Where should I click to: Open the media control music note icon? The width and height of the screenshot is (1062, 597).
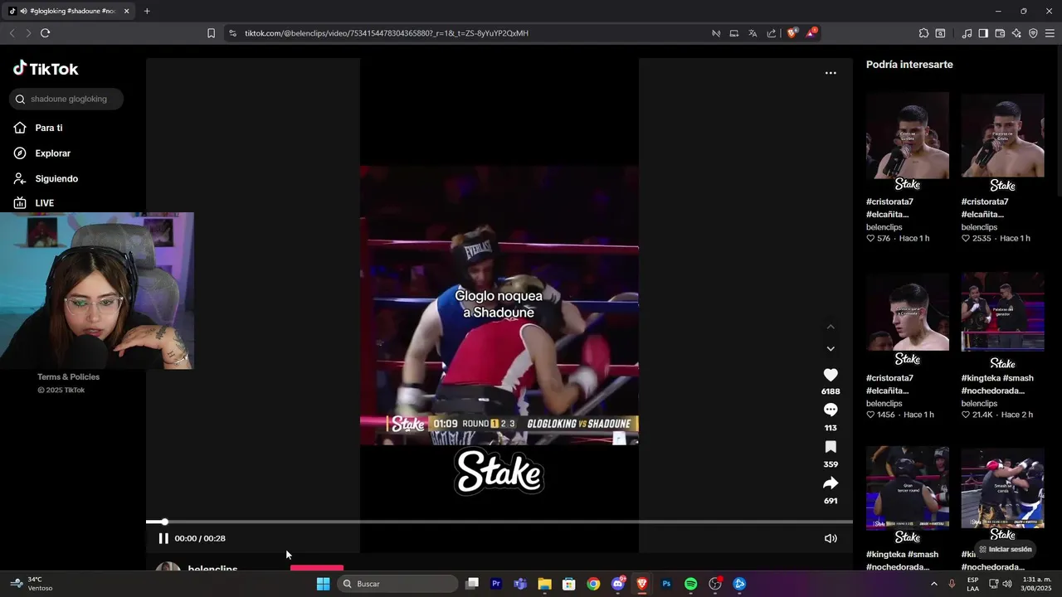click(967, 33)
